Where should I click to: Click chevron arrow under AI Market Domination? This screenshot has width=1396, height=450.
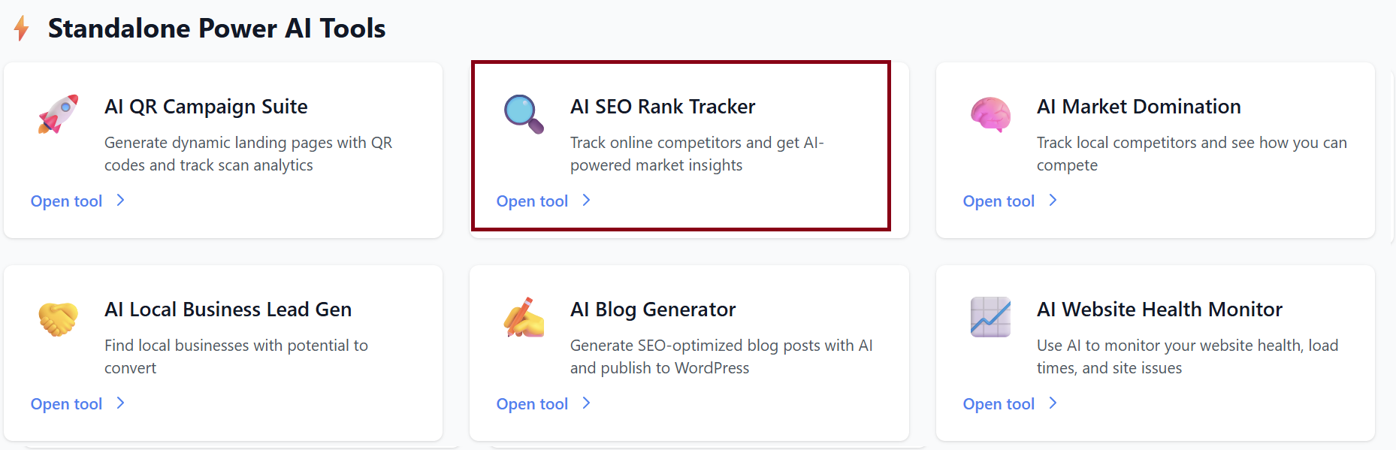(1053, 201)
